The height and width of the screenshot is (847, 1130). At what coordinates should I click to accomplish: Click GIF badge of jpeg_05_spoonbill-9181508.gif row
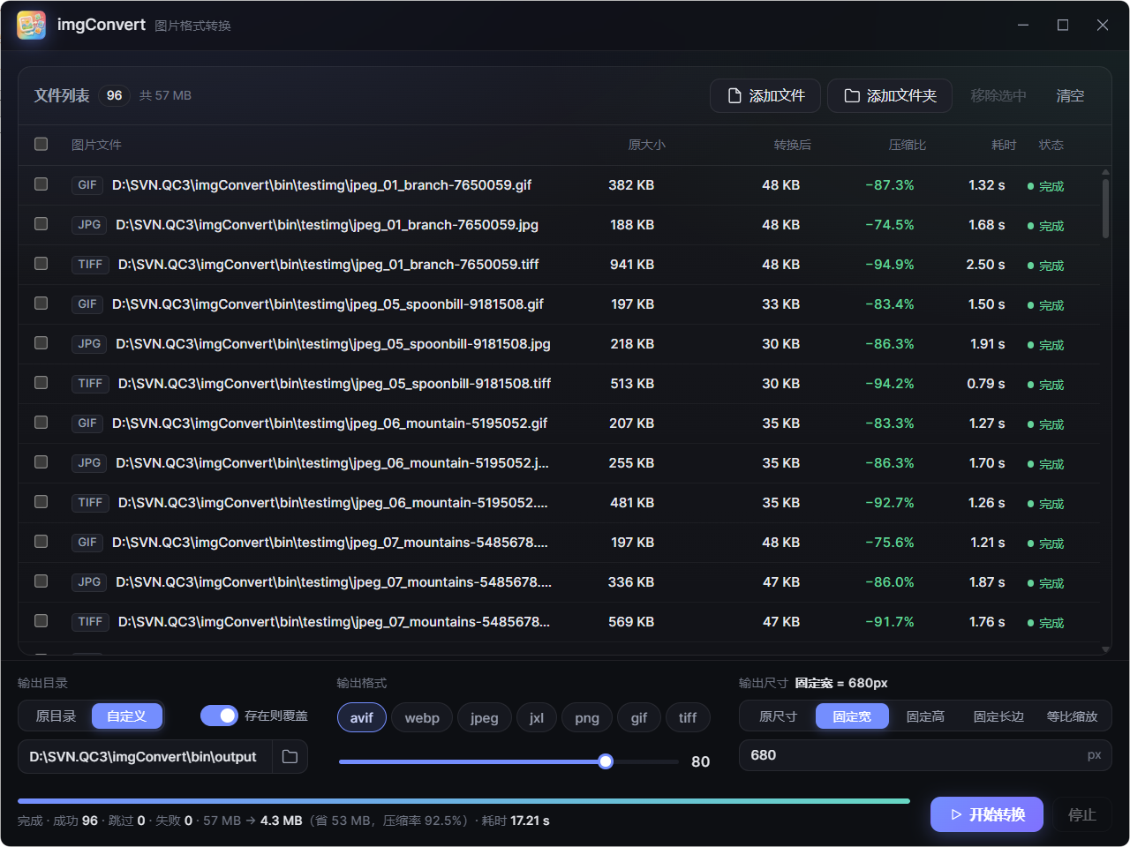(87, 304)
